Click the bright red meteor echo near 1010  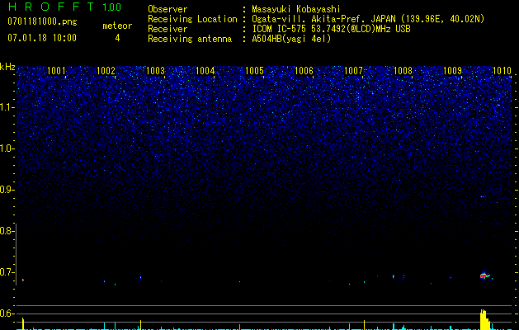tap(484, 276)
